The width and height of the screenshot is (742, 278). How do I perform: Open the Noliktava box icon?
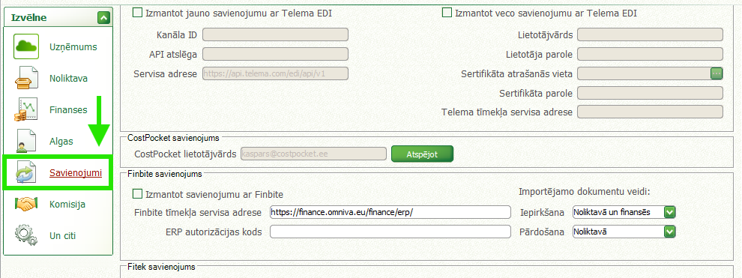[26, 79]
